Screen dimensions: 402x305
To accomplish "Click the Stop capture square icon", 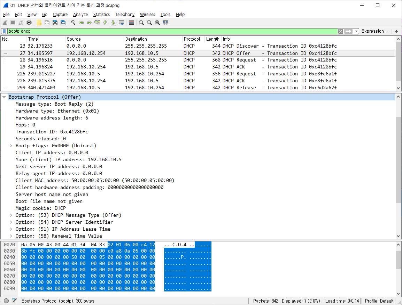I will pos(13,23).
